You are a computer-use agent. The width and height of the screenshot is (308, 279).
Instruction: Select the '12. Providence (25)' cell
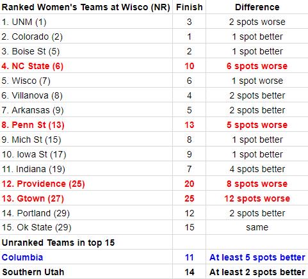click(86, 184)
